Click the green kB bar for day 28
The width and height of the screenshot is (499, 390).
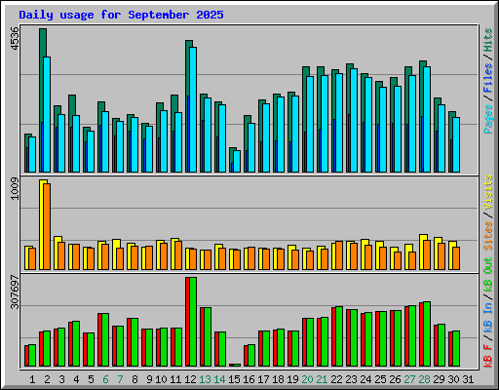427,333
